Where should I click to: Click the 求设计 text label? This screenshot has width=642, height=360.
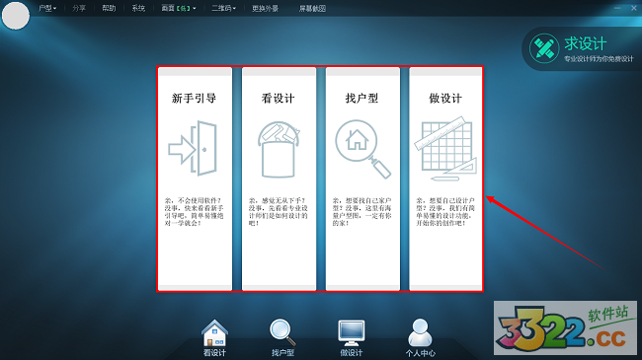[x=586, y=43]
